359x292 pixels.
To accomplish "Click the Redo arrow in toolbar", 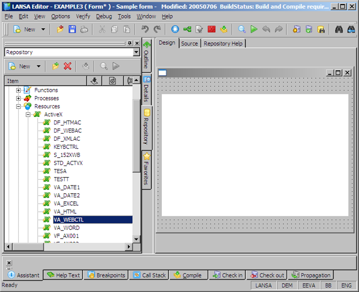I will click(157, 29).
